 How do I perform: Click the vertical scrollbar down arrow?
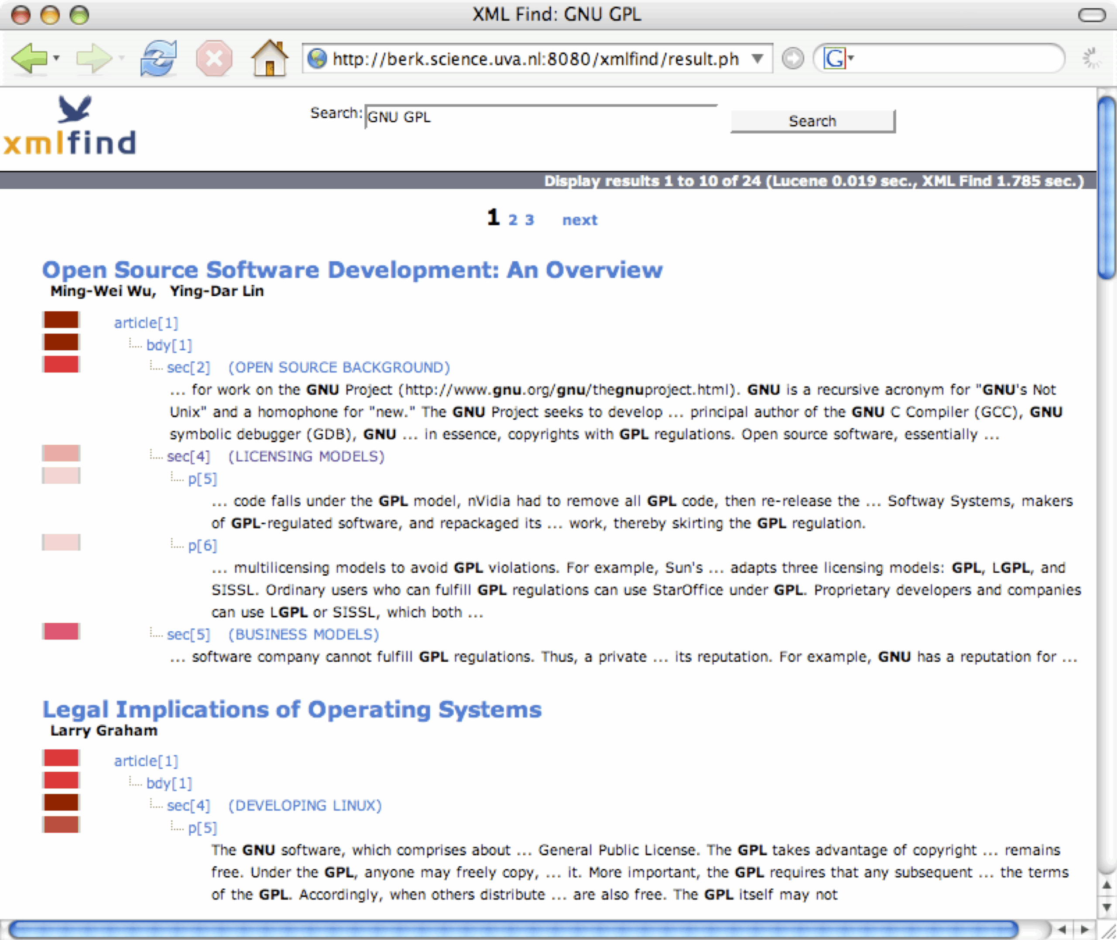point(1107,906)
